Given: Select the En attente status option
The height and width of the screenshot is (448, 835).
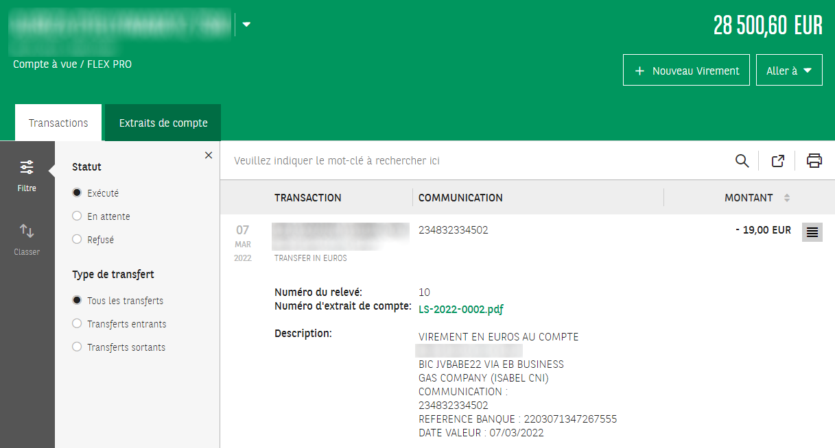Looking at the screenshot, I should (x=78, y=216).
